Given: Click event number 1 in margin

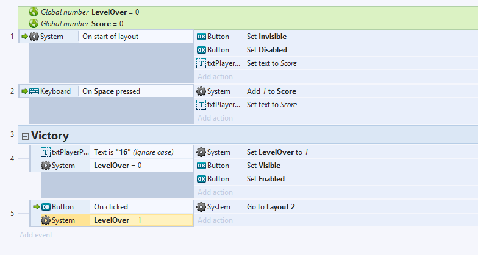Looking at the screenshot, I should 12,37.
